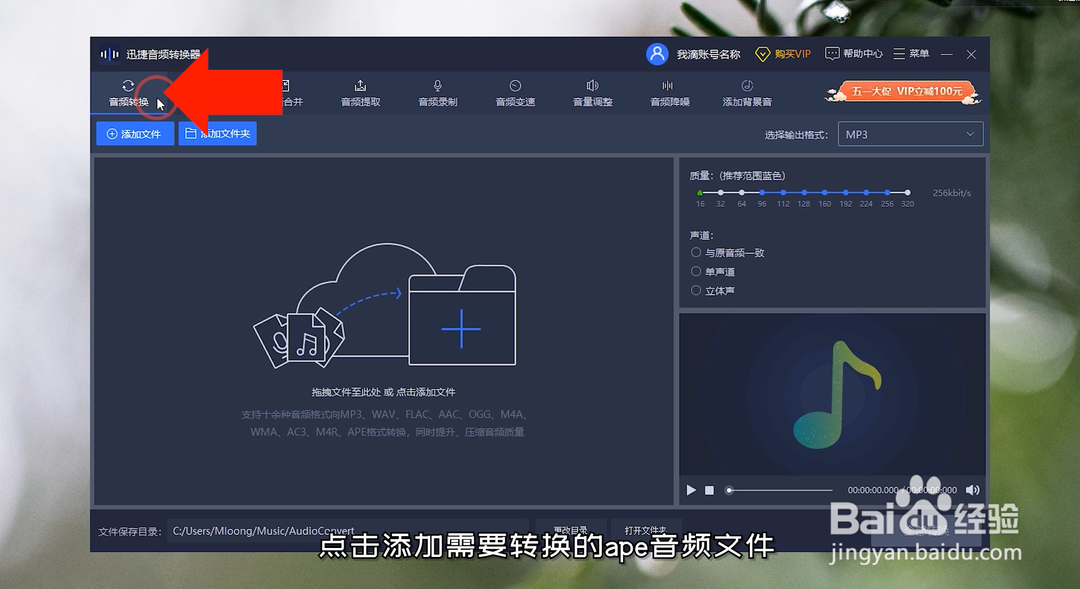Click the play button in preview player
This screenshot has height=589, width=1080.
point(691,490)
